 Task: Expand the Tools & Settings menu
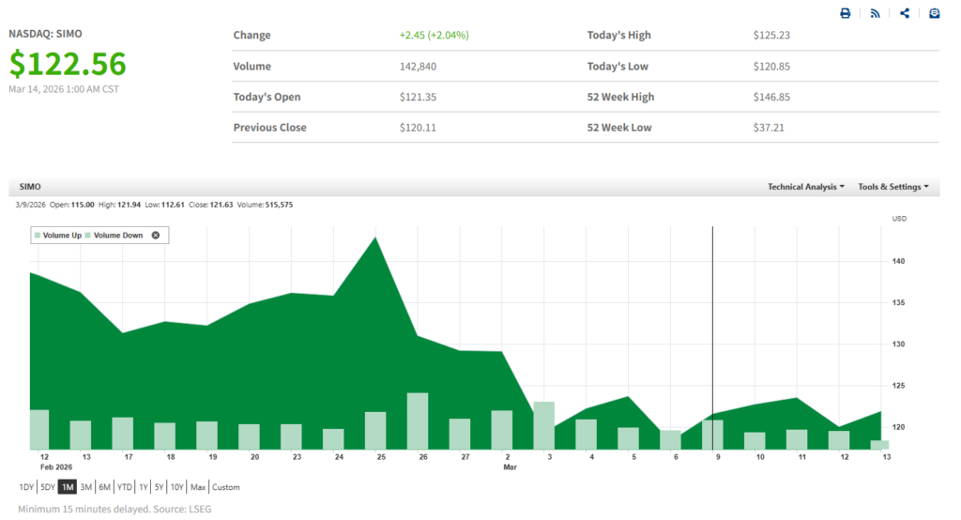892,187
